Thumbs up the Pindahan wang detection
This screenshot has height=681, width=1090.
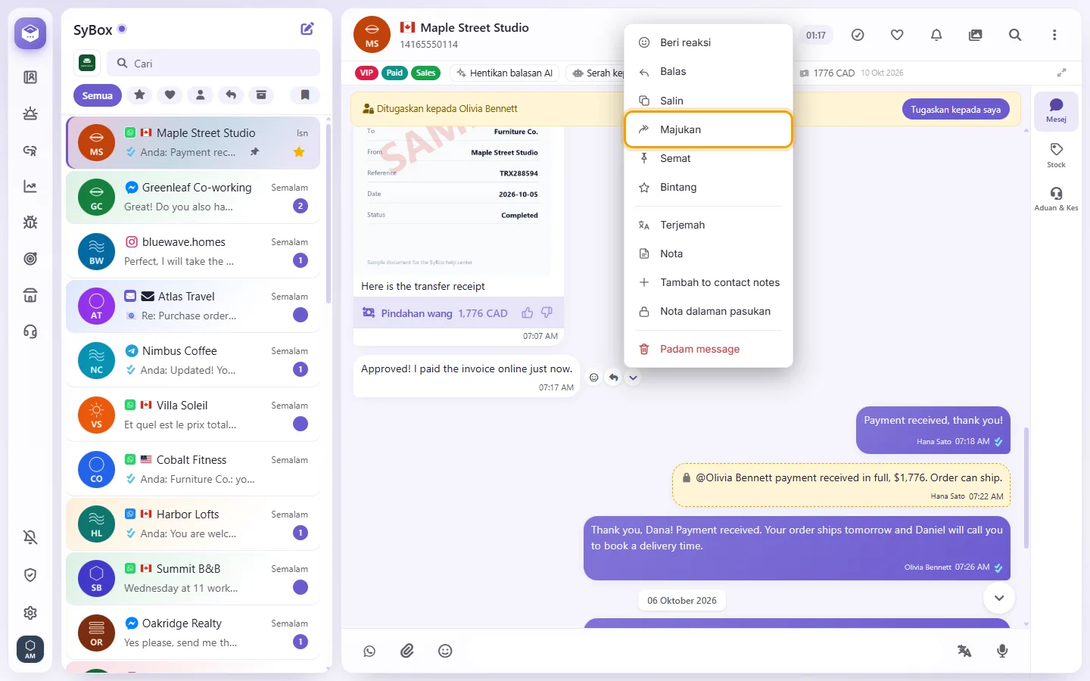[x=527, y=313]
